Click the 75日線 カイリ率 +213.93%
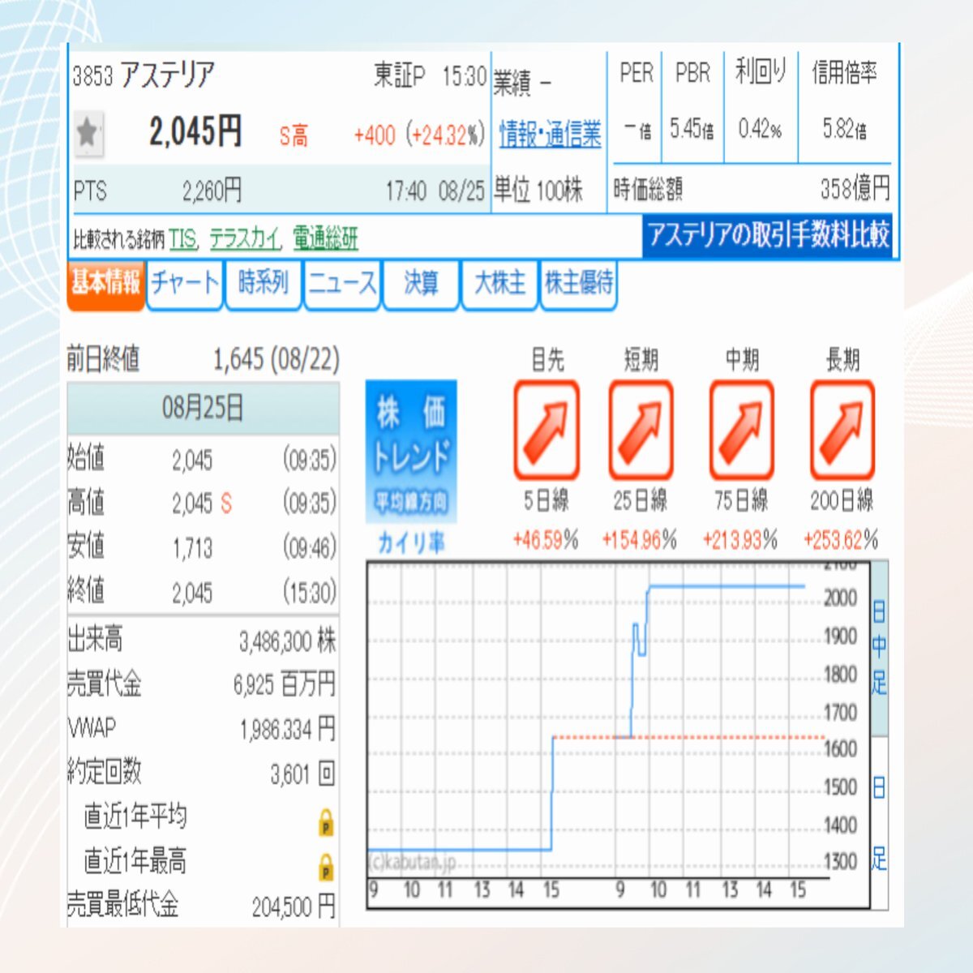 (740, 539)
